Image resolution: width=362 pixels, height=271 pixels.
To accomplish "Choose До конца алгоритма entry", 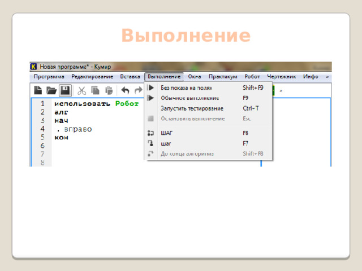I will pyautogui.click(x=209, y=154).
